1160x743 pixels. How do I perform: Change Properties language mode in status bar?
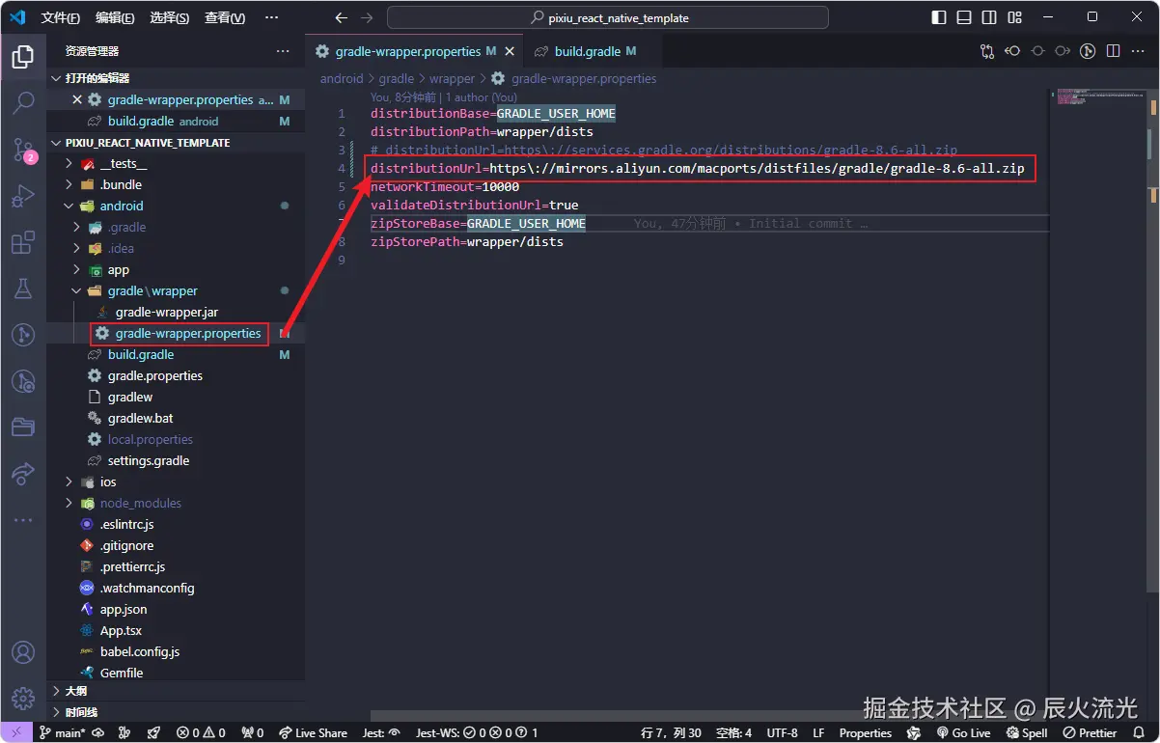pyautogui.click(x=866, y=733)
